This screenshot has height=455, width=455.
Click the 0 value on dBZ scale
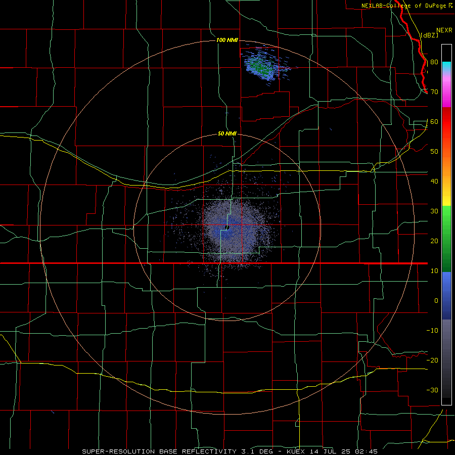[436, 301]
